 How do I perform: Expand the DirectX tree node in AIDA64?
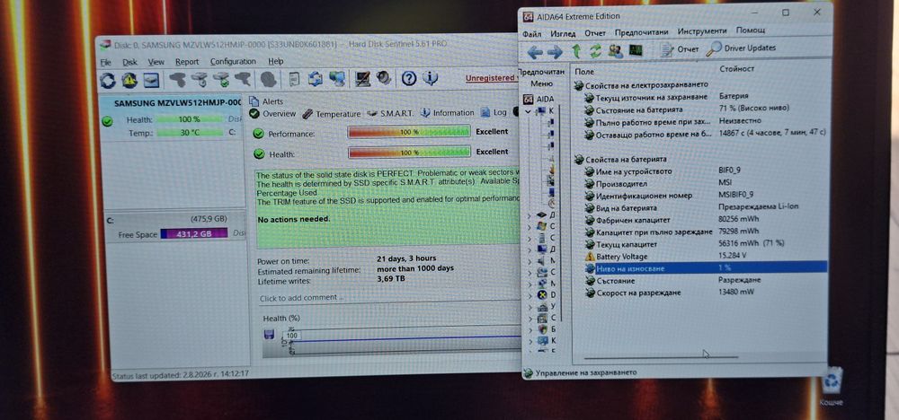click(x=530, y=294)
